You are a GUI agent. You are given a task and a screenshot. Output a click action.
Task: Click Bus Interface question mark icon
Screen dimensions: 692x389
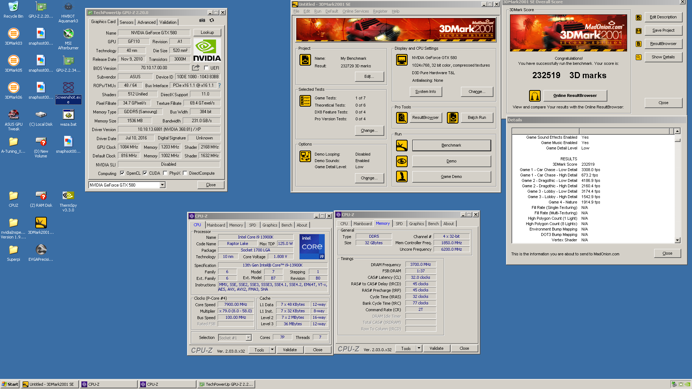[x=219, y=85]
